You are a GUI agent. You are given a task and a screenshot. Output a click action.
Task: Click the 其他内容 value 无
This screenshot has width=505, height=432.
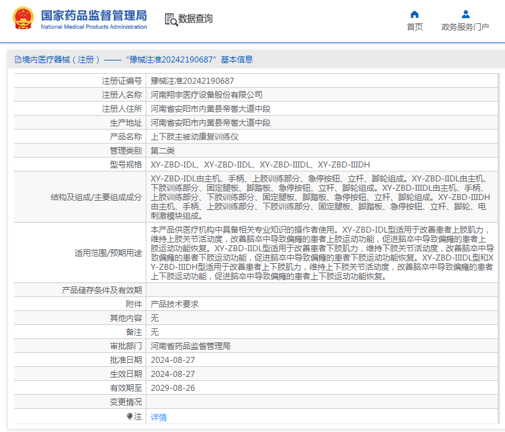coord(154,318)
